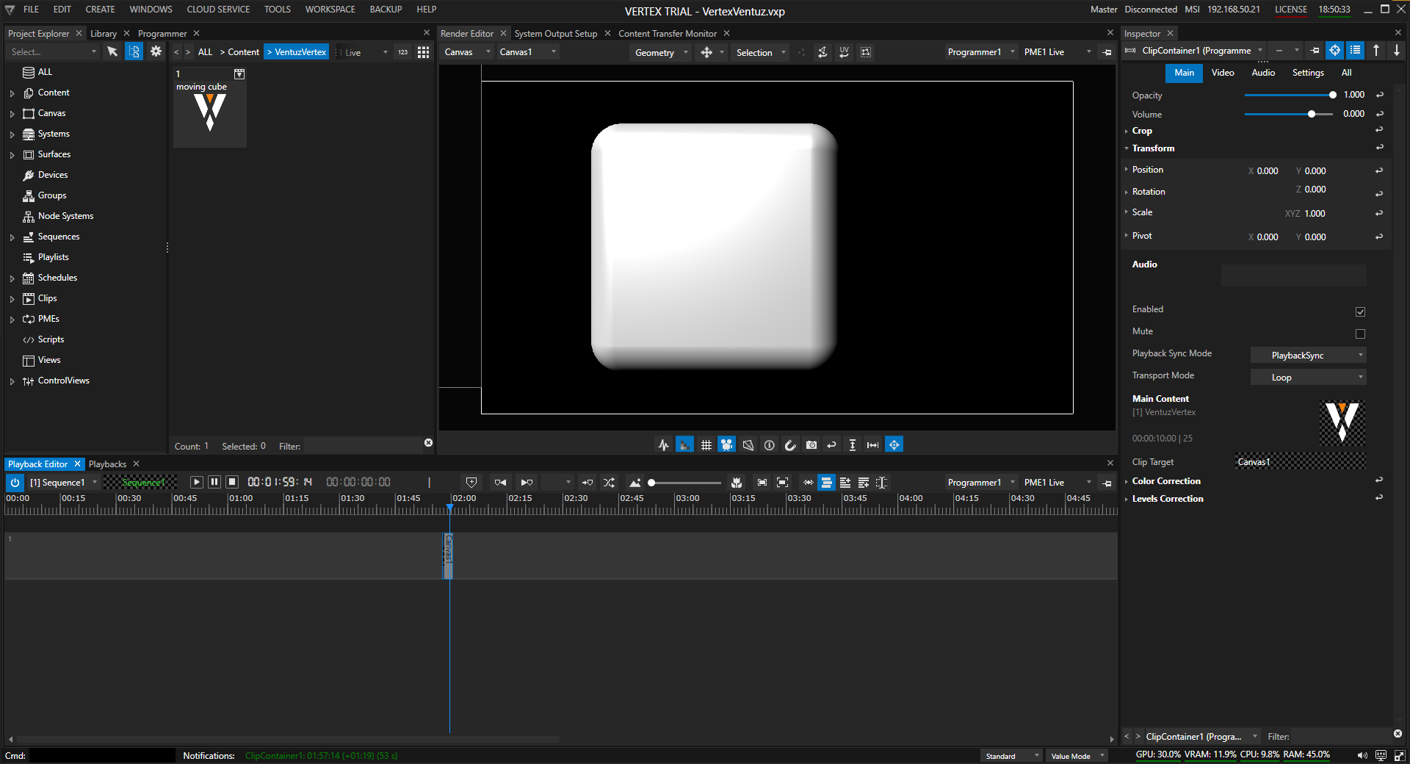
Task: Open the Transport Mode Loop dropdown
Action: [x=1308, y=378]
